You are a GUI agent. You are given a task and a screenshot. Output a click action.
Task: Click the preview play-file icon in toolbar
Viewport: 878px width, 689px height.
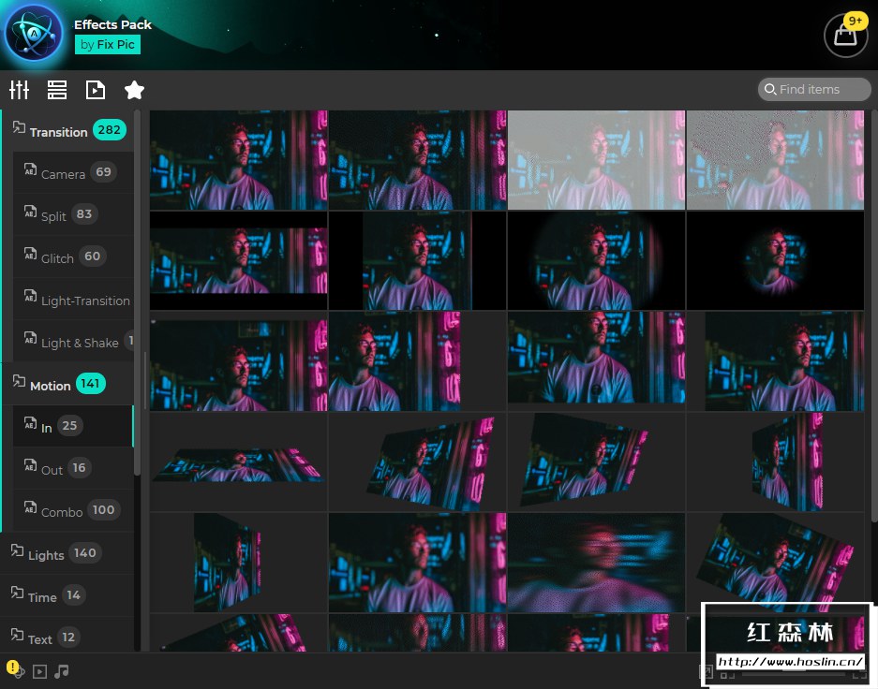click(96, 90)
